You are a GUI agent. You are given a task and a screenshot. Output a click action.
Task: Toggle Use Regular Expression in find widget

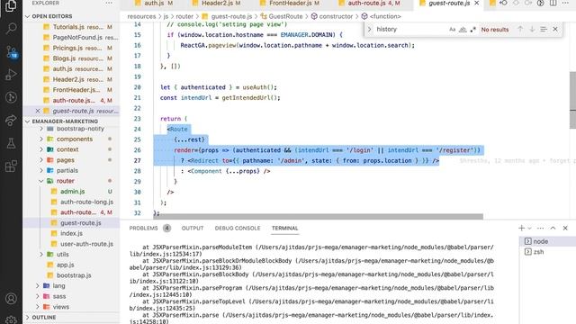tap(473, 30)
